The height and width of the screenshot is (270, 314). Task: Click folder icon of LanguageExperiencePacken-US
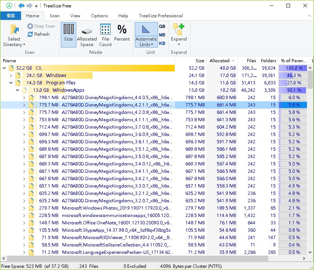coord(31,252)
